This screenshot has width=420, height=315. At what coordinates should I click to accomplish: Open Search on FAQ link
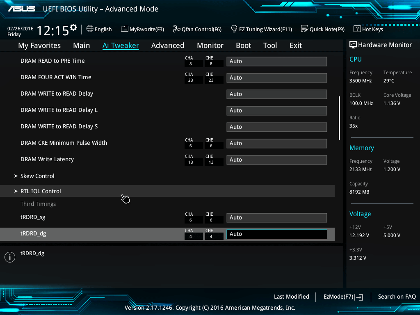point(397,297)
